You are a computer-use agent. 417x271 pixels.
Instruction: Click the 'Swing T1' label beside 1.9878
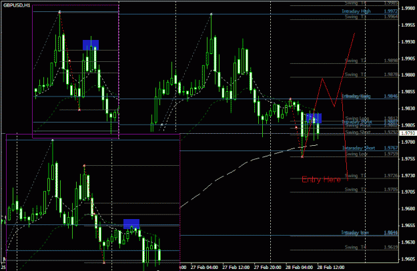pyautogui.click(x=356, y=75)
